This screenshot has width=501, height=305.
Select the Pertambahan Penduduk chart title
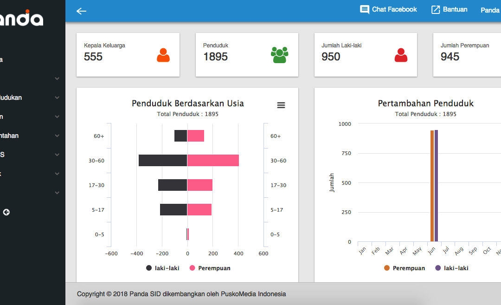425,103
